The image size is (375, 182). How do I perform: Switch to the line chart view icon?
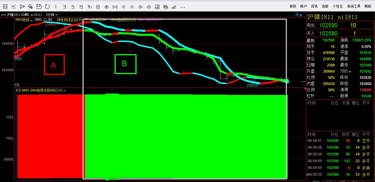(14, 6)
